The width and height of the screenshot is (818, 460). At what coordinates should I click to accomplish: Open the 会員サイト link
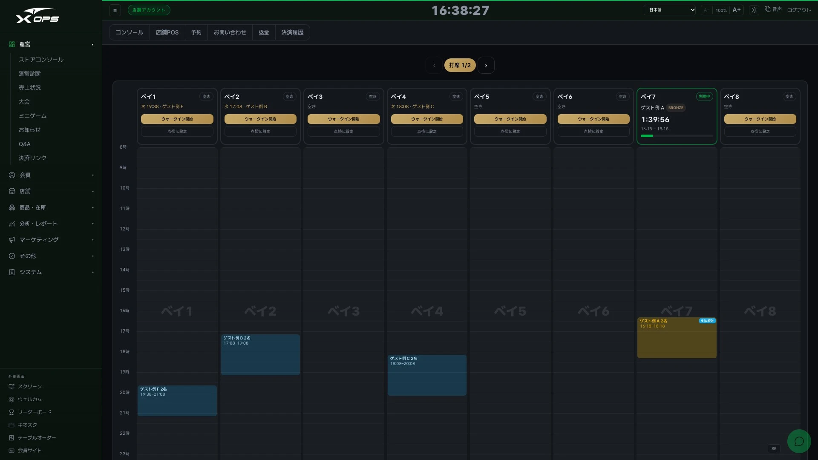pos(25,451)
